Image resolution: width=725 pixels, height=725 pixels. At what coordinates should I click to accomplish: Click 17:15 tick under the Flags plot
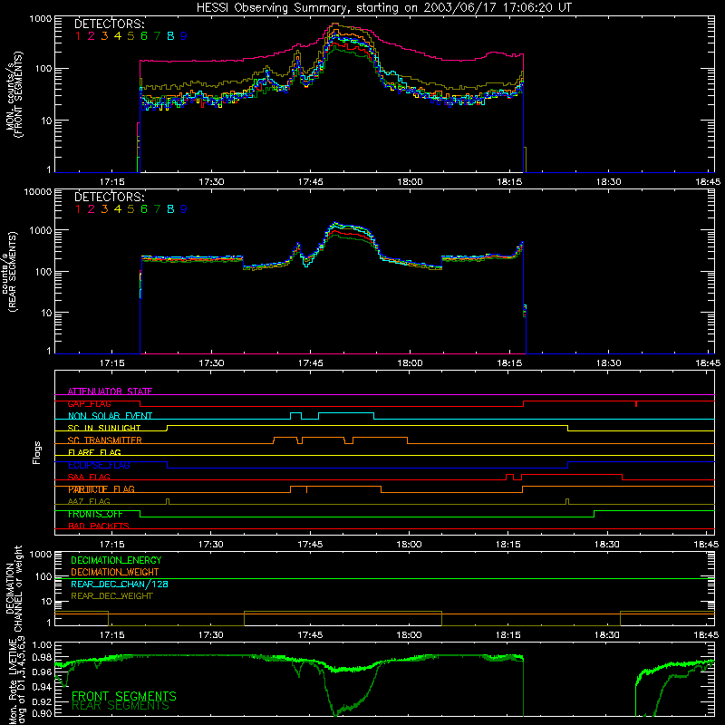(111, 545)
